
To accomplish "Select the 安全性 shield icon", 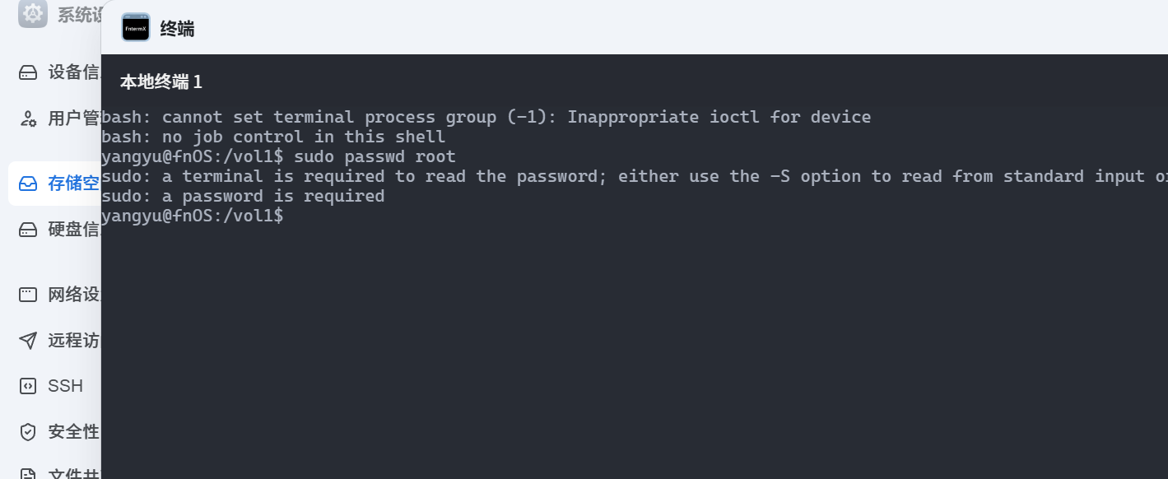I will 27,431.
